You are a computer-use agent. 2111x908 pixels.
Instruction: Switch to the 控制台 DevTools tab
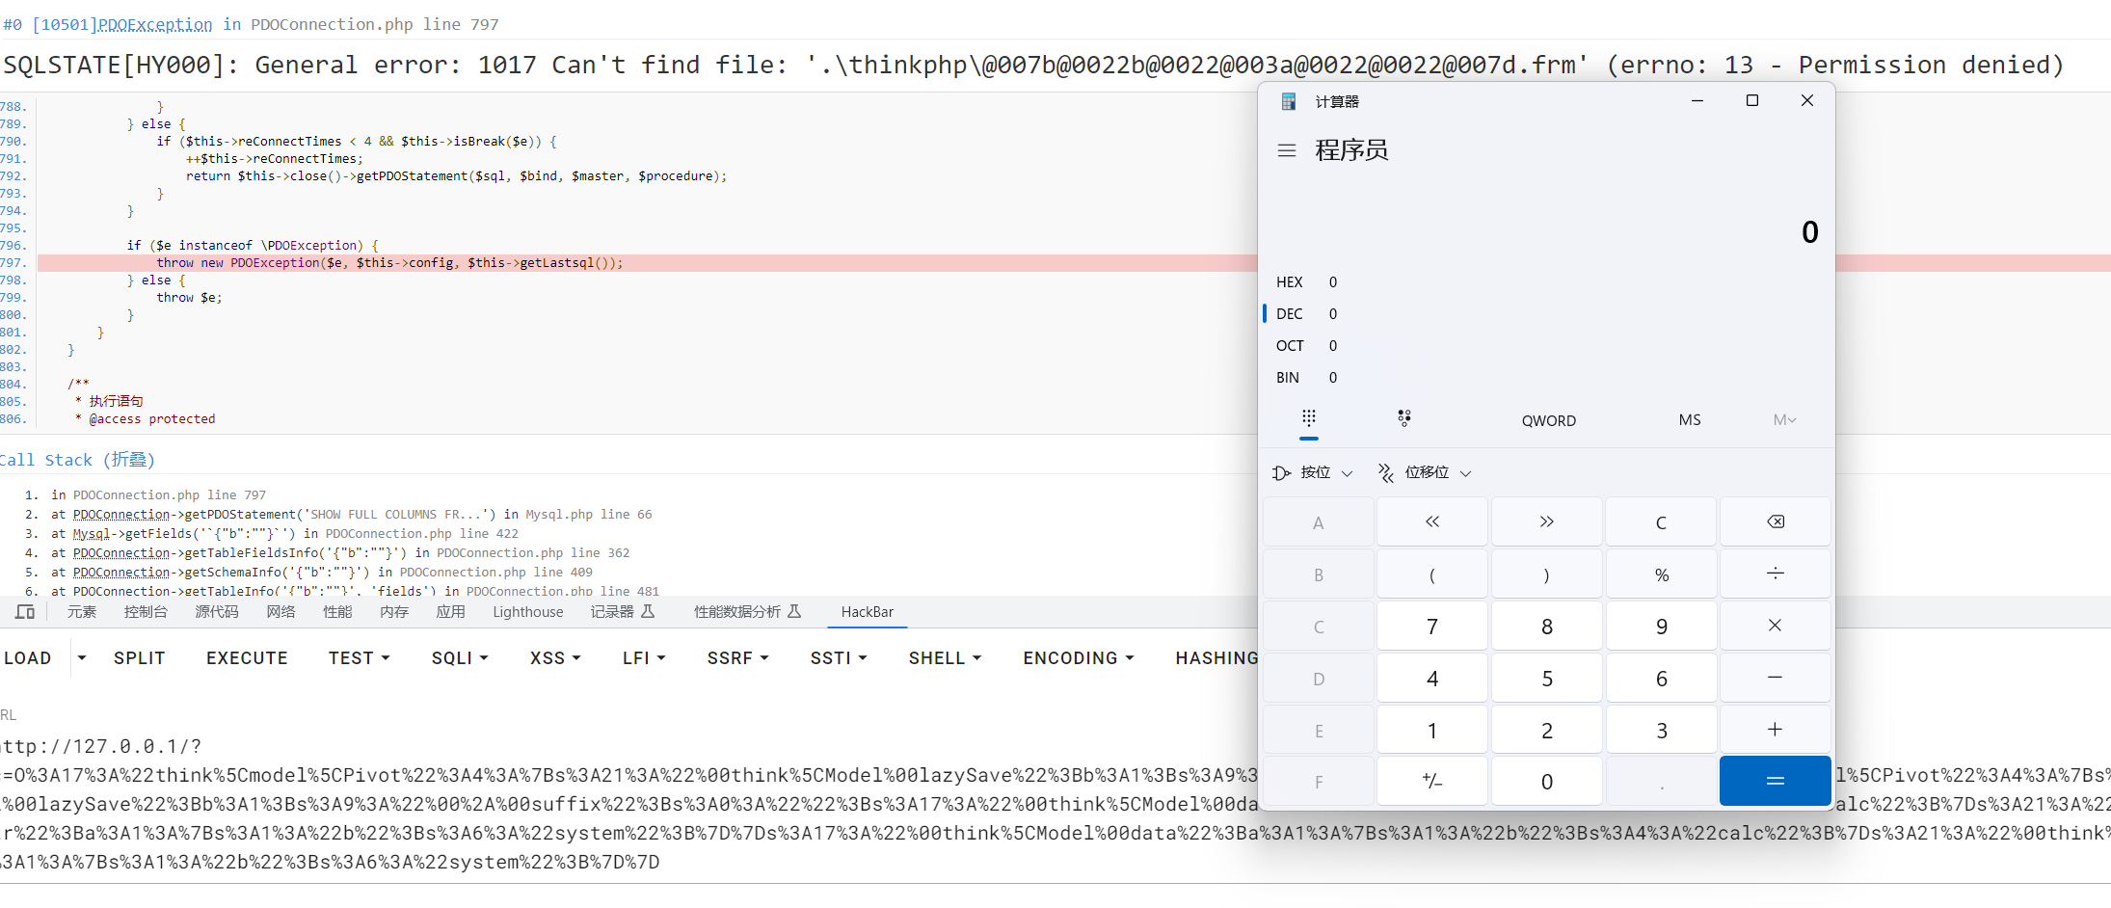[x=146, y=612]
